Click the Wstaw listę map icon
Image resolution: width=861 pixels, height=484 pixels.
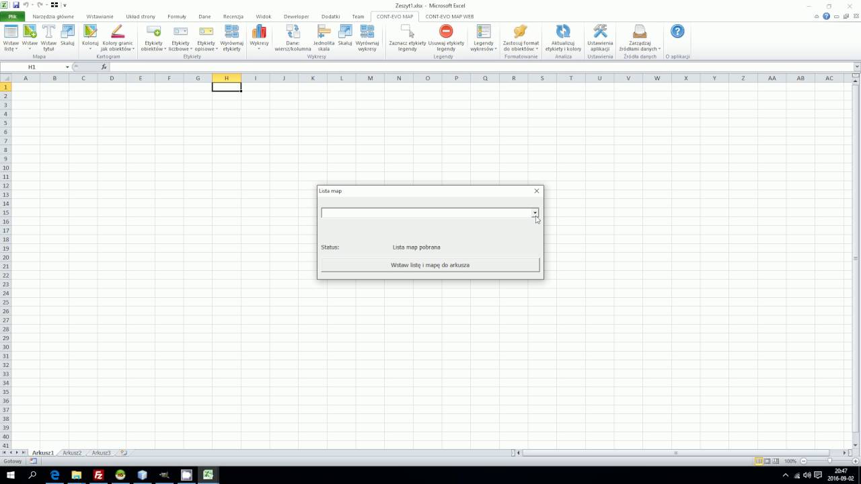click(11, 38)
